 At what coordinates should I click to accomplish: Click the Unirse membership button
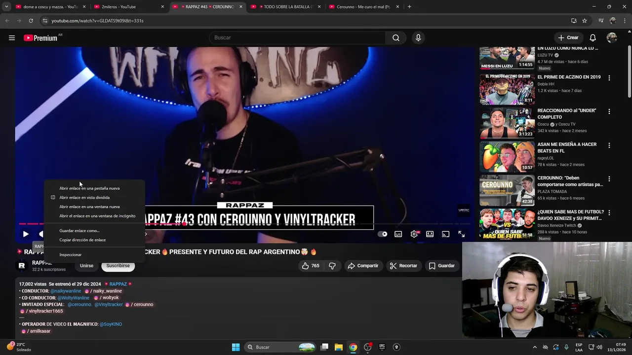tap(86, 266)
